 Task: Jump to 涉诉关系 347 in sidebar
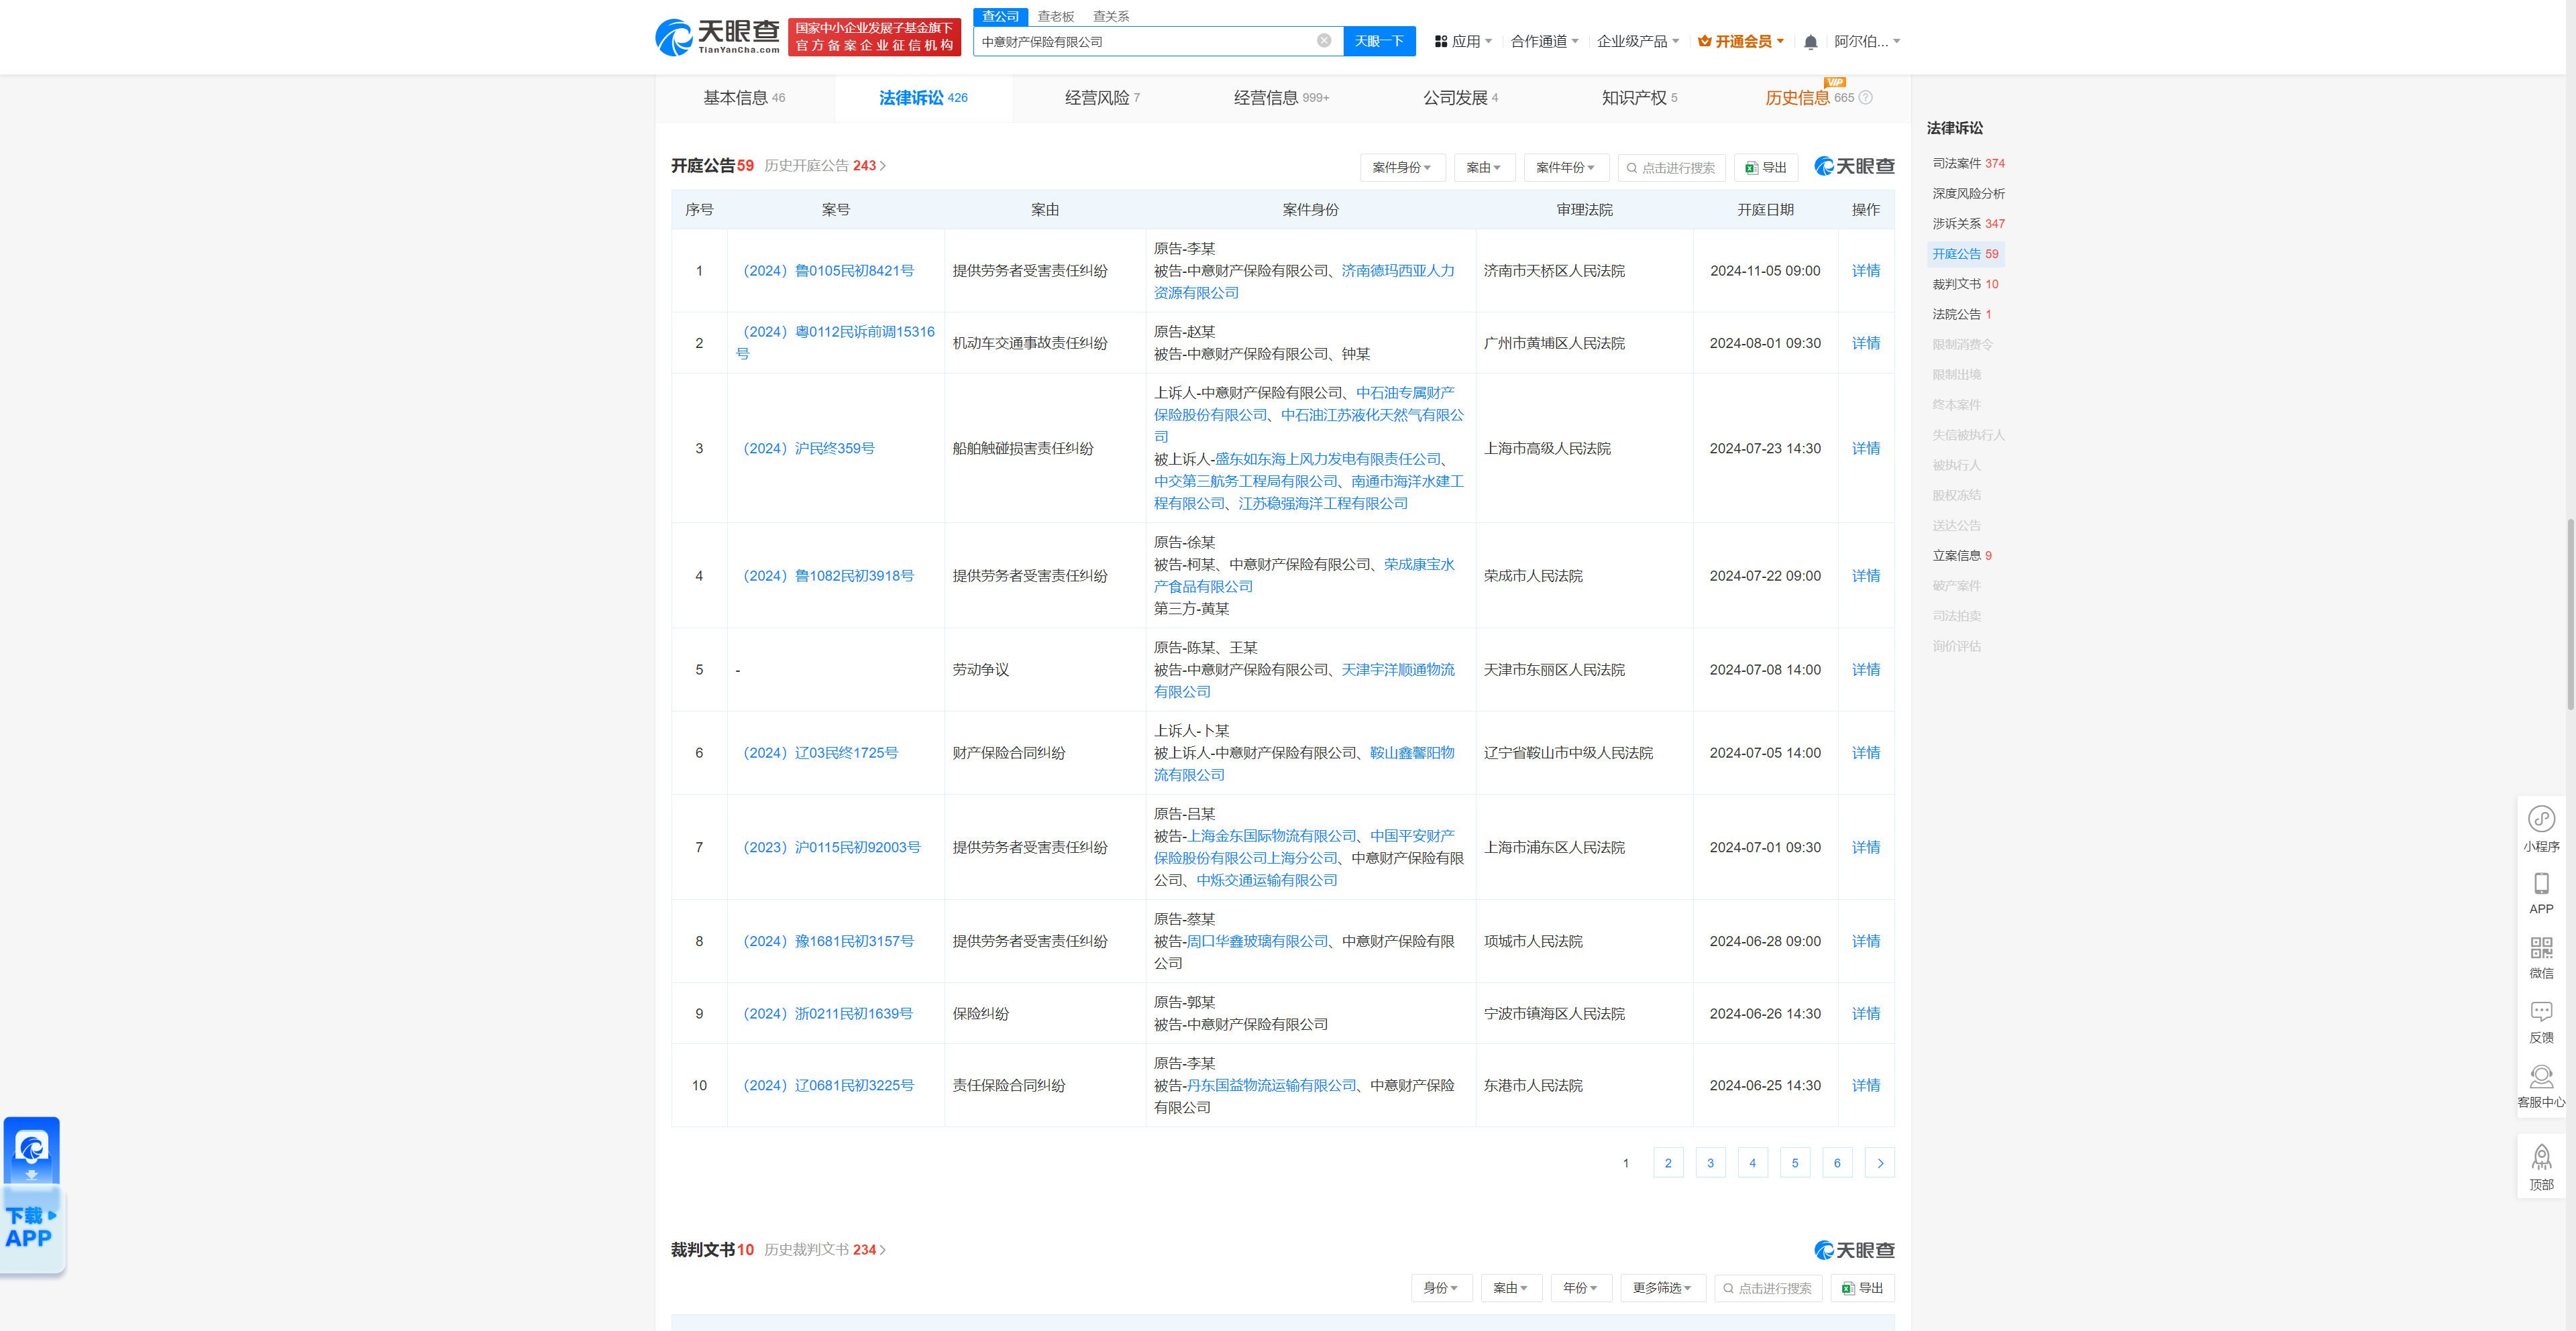click(x=1968, y=224)
